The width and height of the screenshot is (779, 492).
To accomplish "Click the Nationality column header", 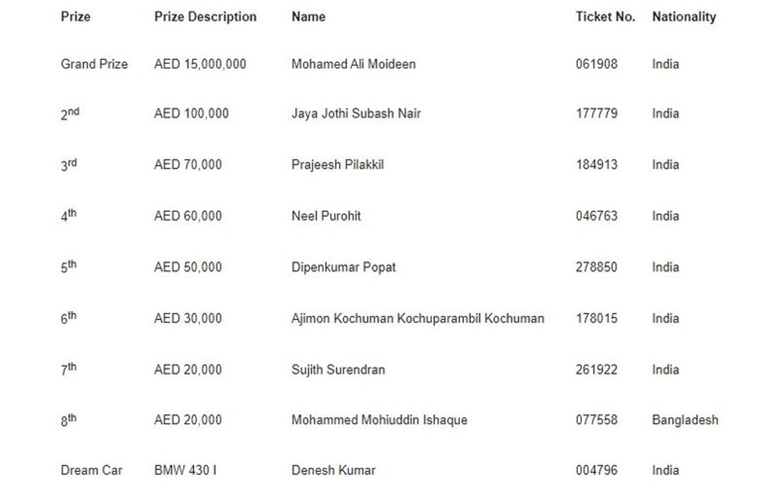I will (x=683, y=17).
